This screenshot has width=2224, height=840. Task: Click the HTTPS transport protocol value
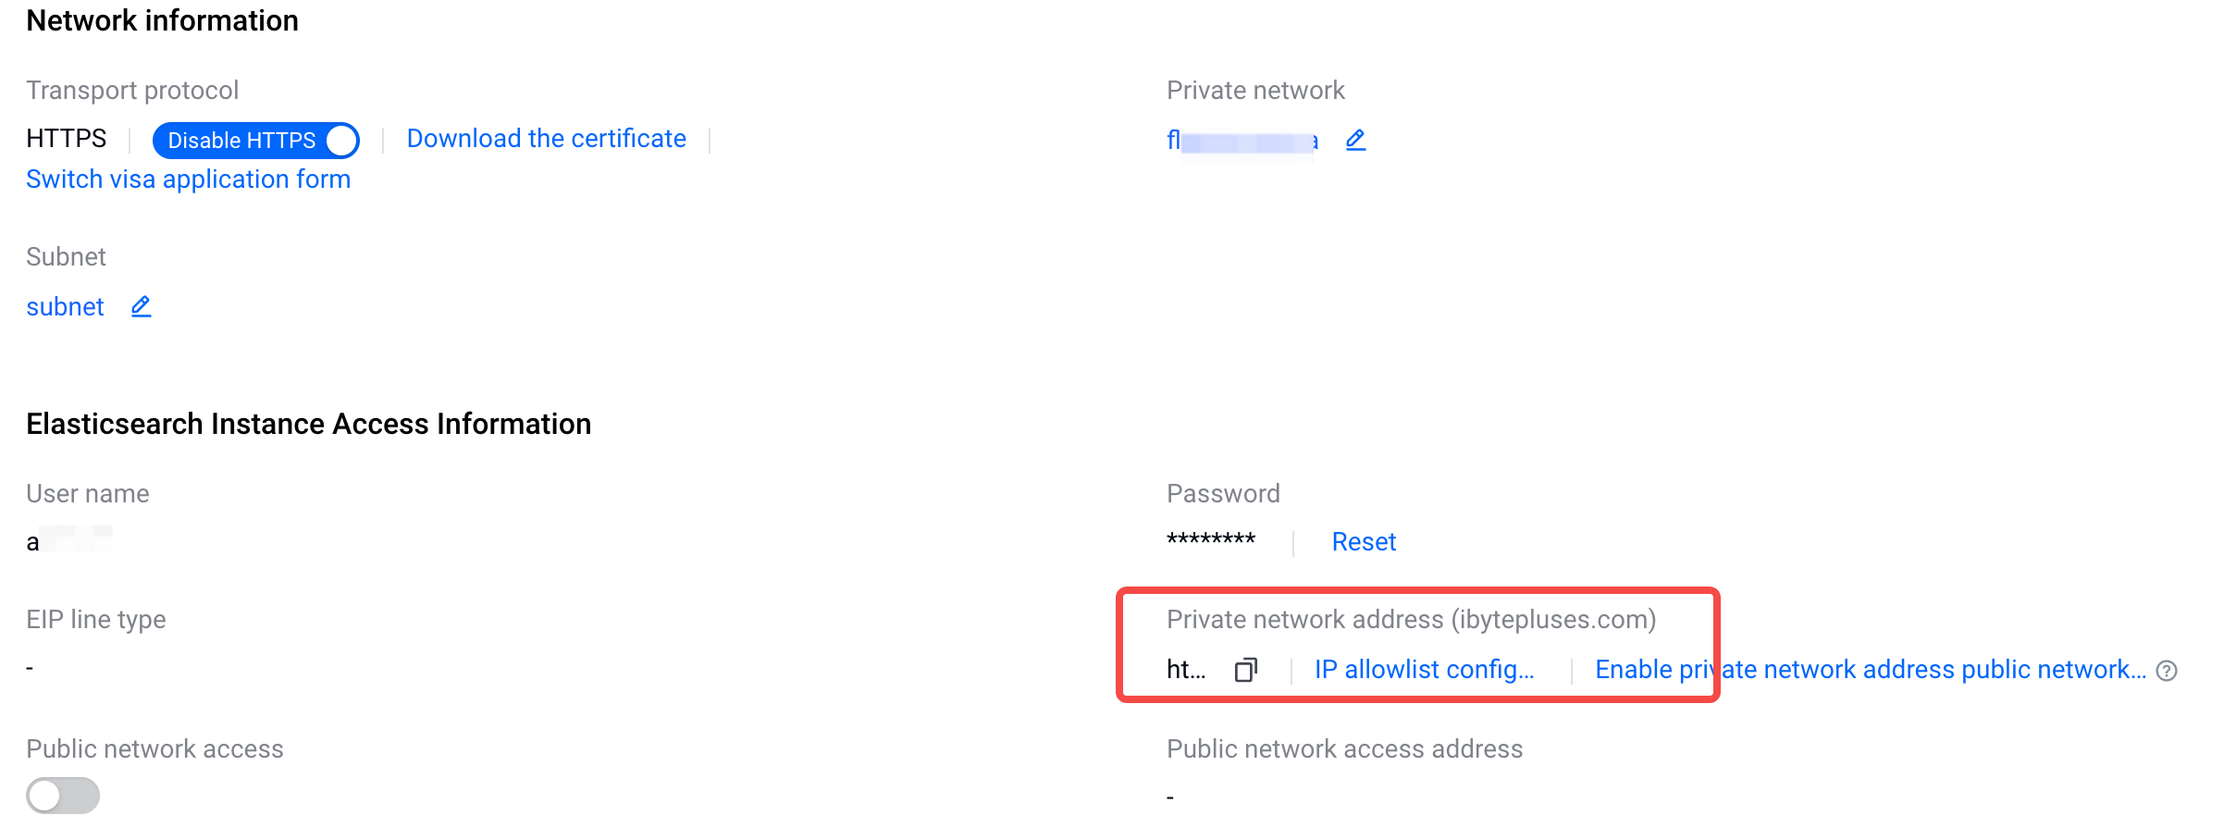[x=67, y=139]
